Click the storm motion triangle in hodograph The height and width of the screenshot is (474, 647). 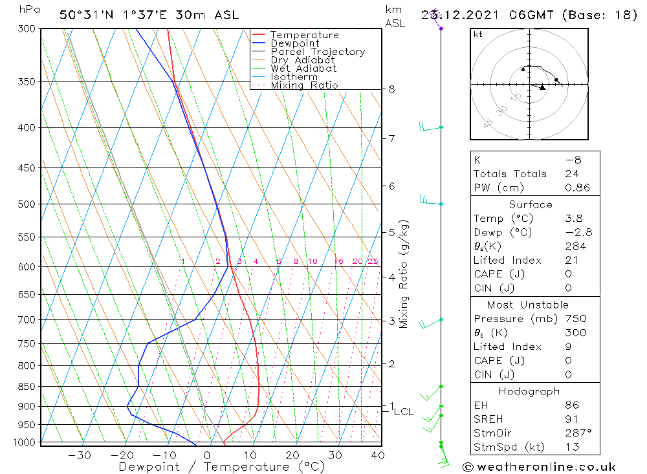543,87
